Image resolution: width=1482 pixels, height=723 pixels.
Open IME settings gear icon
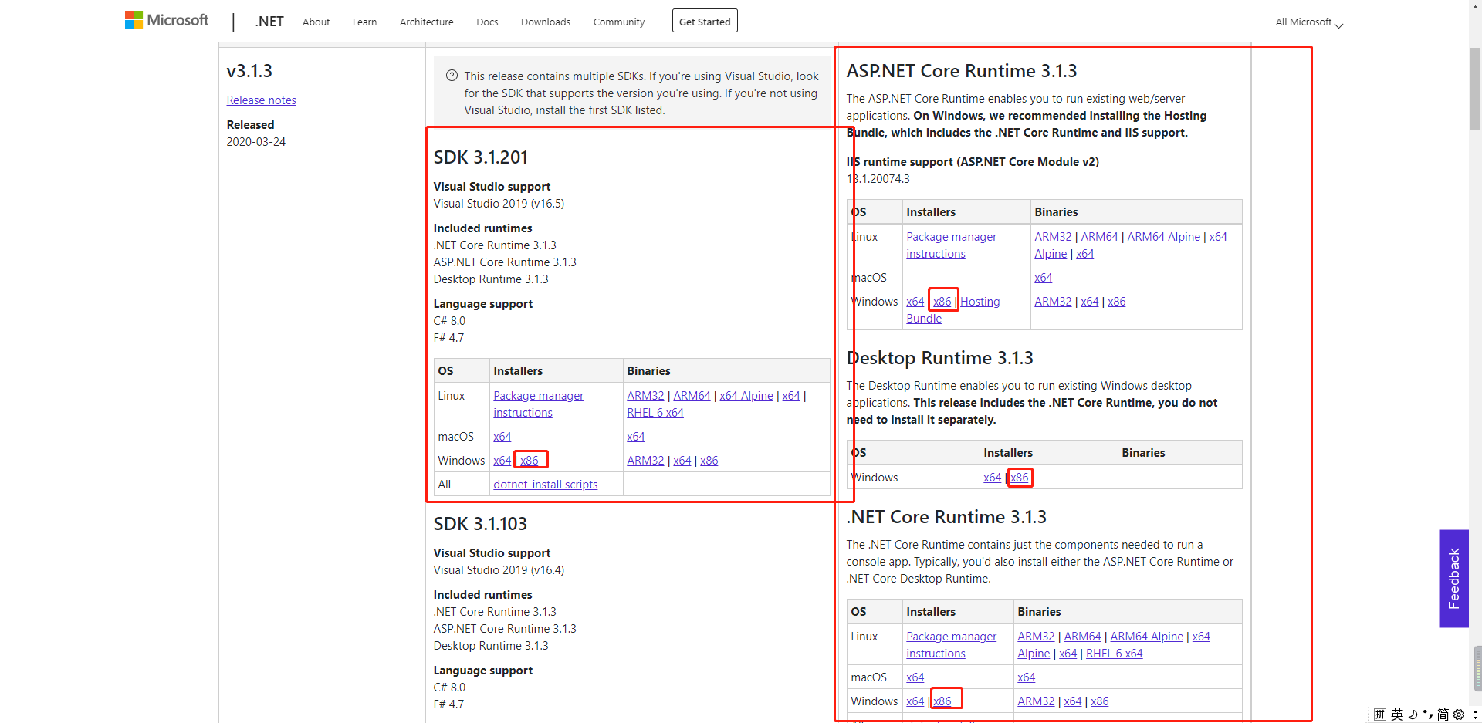coord(1459,715)
